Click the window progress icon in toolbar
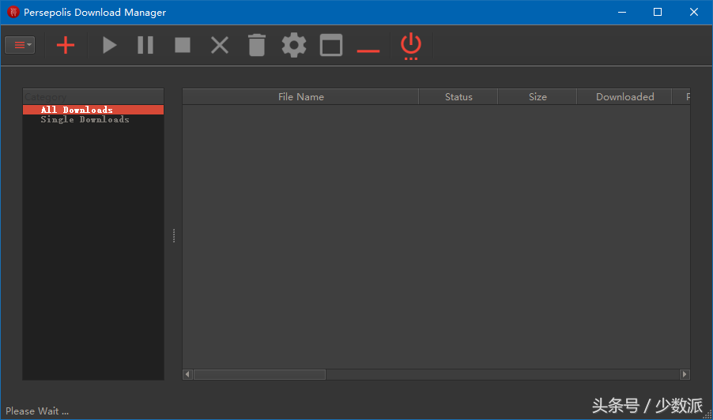The image size is (713, 420). pos(331,45)
